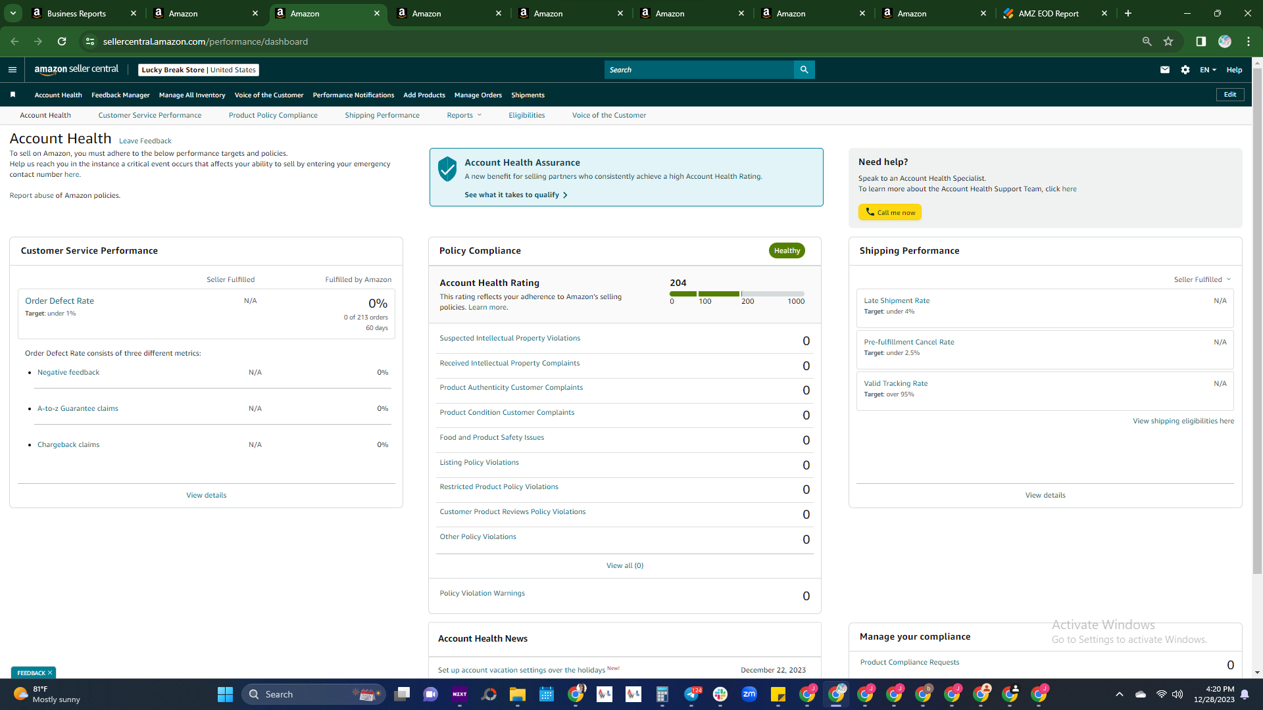Reload the page with the browser refresh icon
This screenshot has width=1263, height=710.
pos(62,41)
